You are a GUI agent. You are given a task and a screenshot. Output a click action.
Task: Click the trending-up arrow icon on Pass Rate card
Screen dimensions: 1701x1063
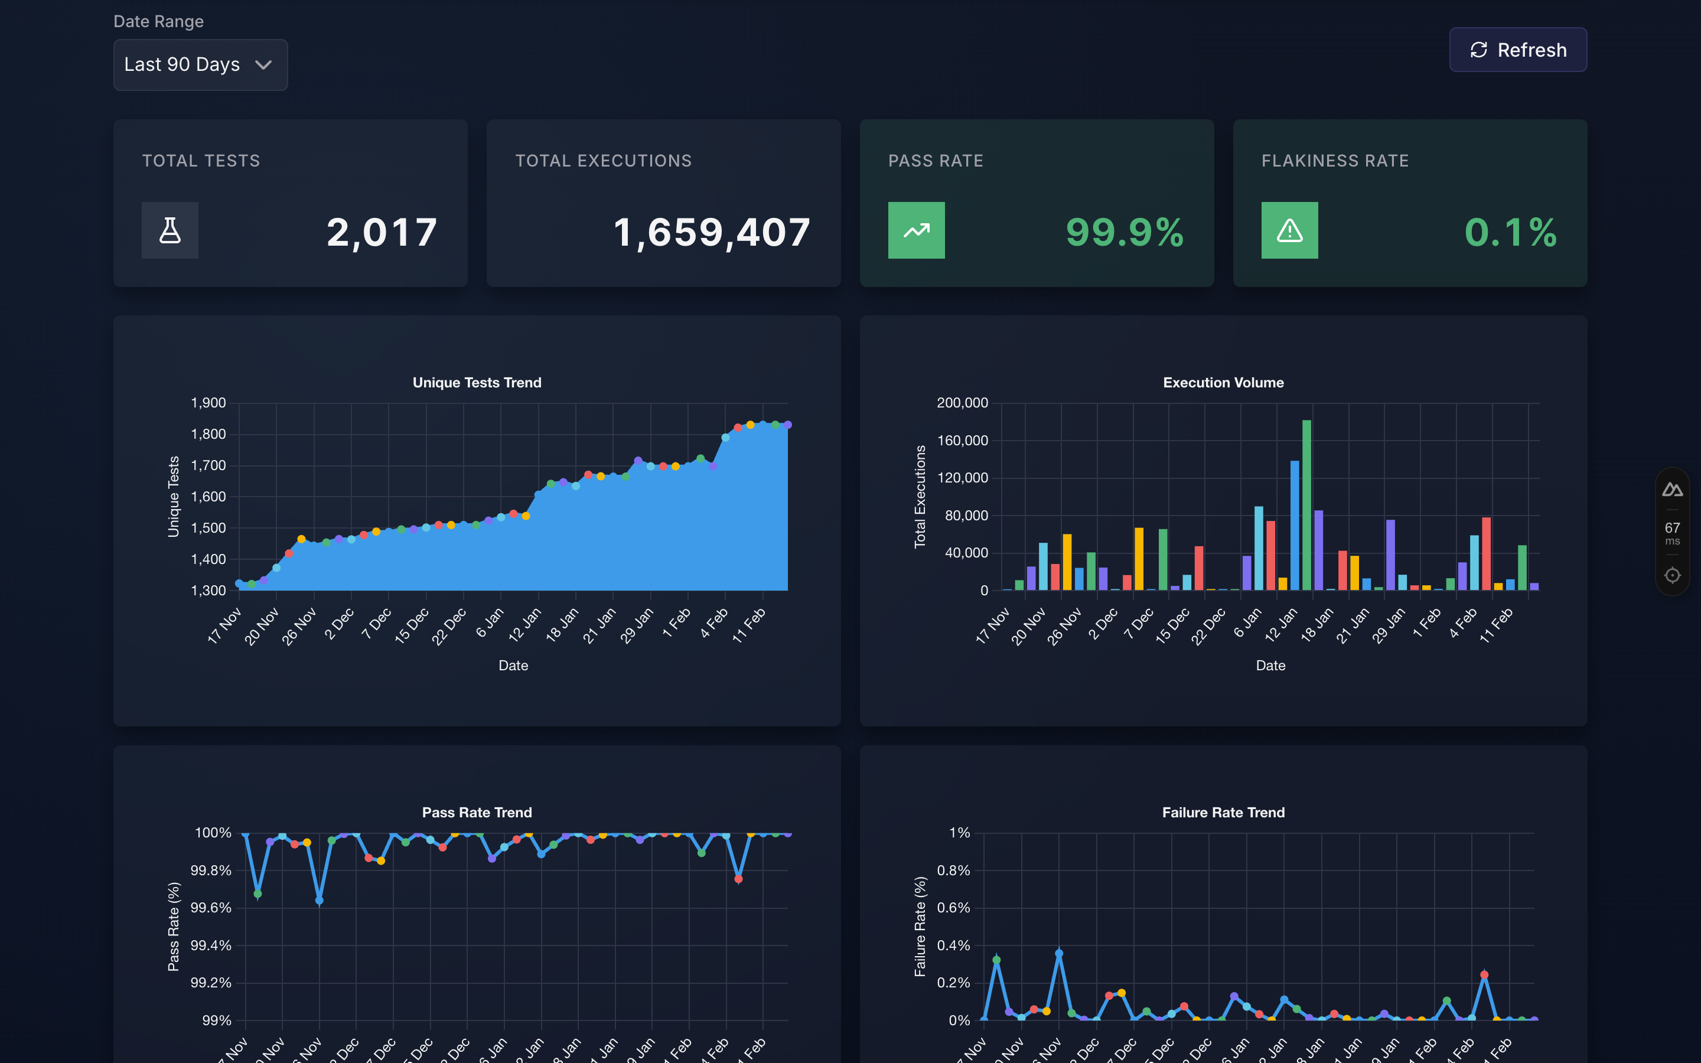917,230
